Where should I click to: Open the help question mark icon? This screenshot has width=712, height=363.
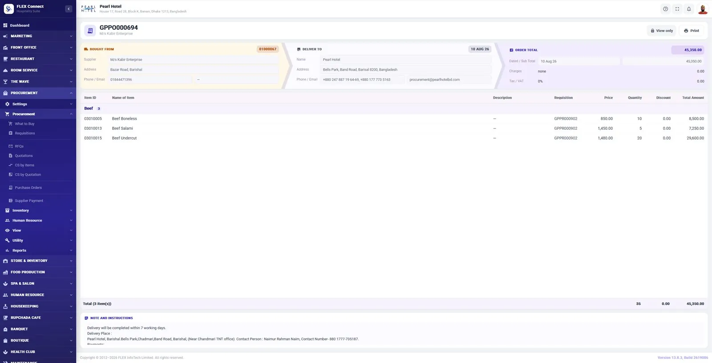[x=665, y=9]
